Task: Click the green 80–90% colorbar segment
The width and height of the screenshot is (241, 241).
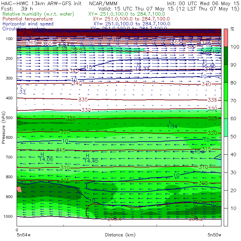Action: point(226,74)
